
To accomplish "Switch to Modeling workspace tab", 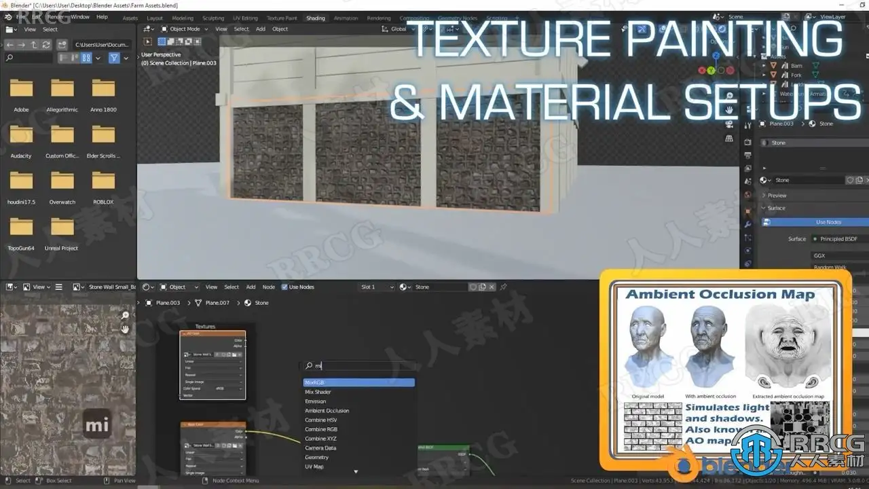I will pyautogui.click(x=183, y=18).
